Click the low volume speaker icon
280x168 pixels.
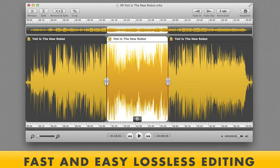tap(222, 136)
